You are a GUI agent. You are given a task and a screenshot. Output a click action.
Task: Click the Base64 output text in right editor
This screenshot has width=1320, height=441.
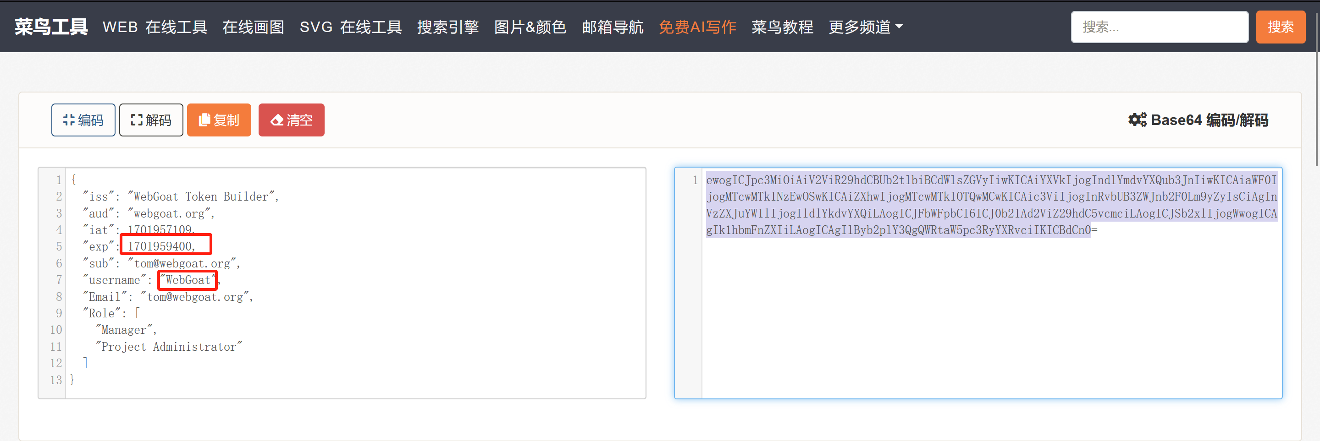pos(991,205)
